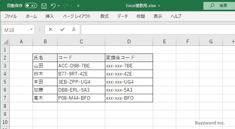
Task: Click the 氏名 header cell
Action: [45, 58]
